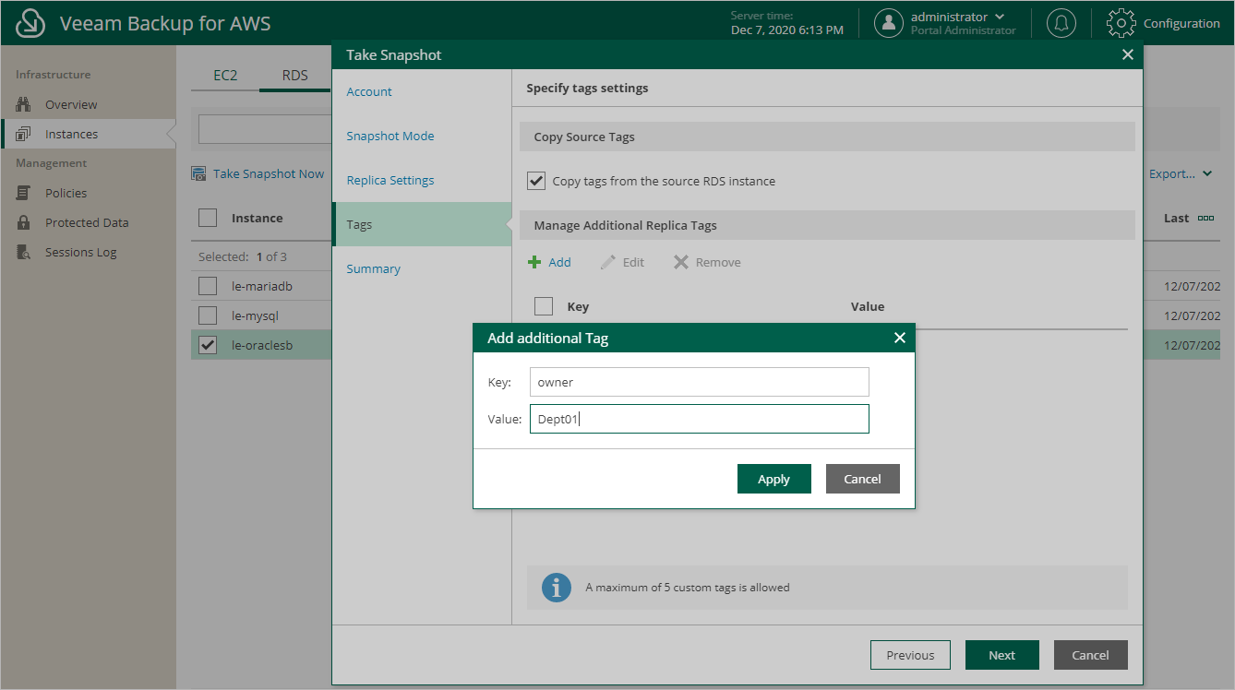This screenshot has height=690, width=1235.
Task: Click the Last column header
Action: 1176,218
